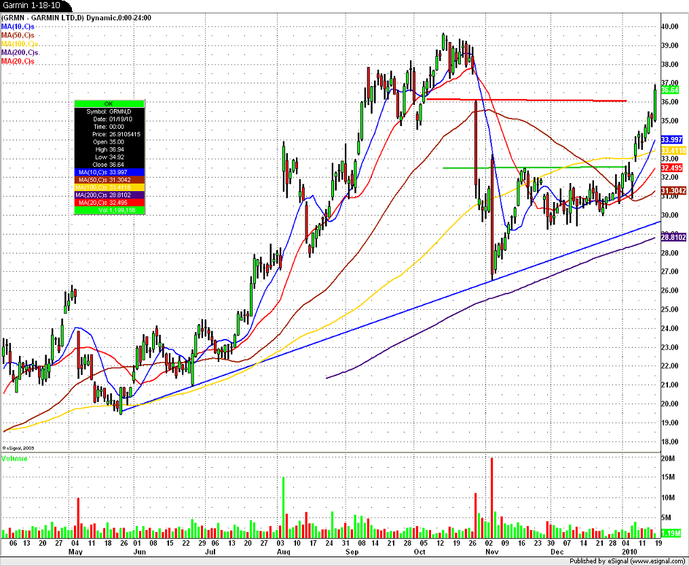Screen dimensions: 689x566
Task: Click the MA(100,C)s legend label
Action: tap(20, 44)
